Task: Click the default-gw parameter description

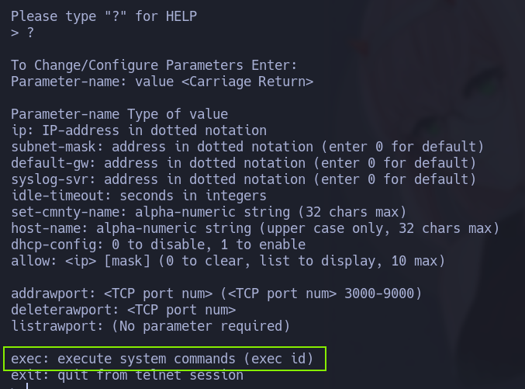Action: (x=243, y=163)
